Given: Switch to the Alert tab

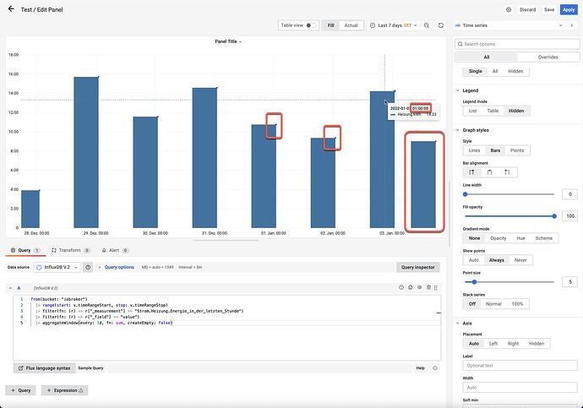Looking at the screenshot, I should point(115,250).
